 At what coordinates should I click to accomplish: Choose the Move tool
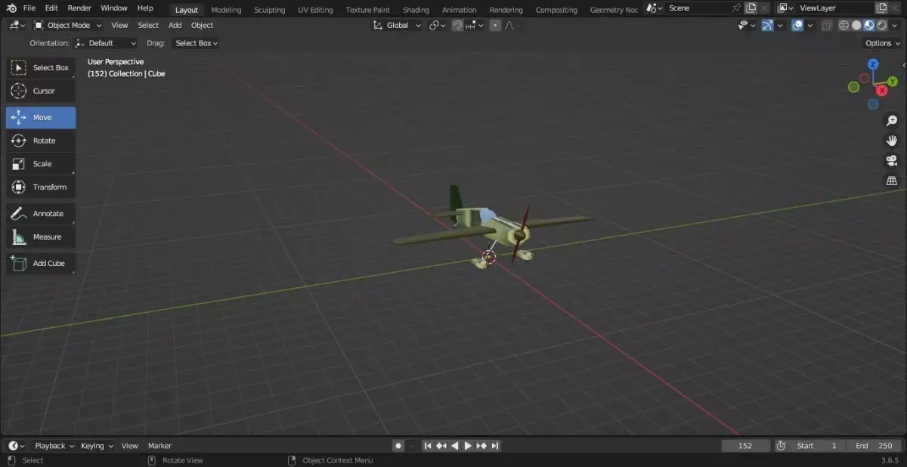tap(41, 117)
